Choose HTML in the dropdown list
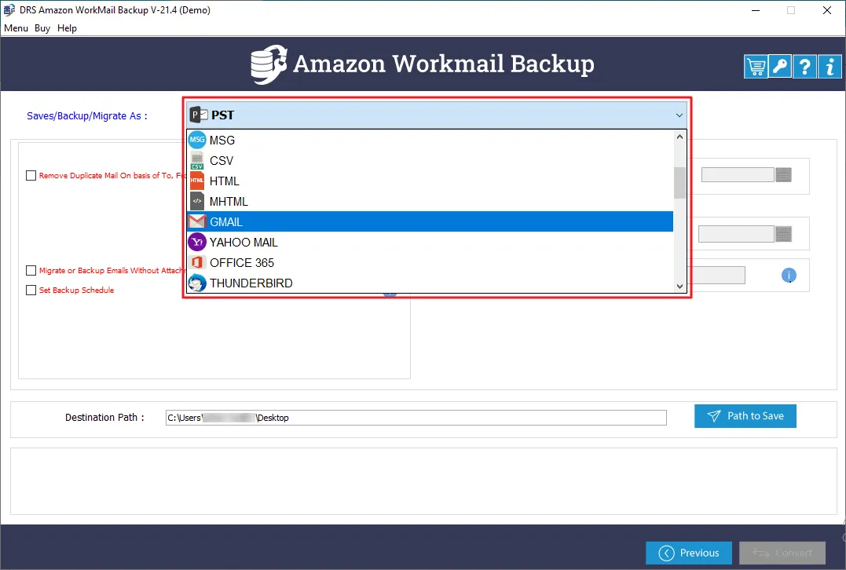This screenshot has height=570, width=846. 430,181
